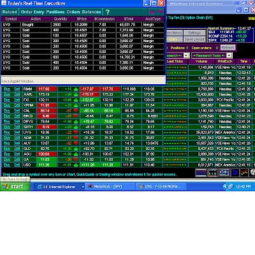Screen dimensions: 255x255
Task: Click the Java icon in Executions title bar
Action: [x=4, y=3]
